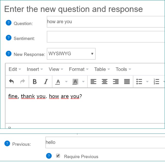
Task: Open the Format menu
Action: click(x=78, y=69)
